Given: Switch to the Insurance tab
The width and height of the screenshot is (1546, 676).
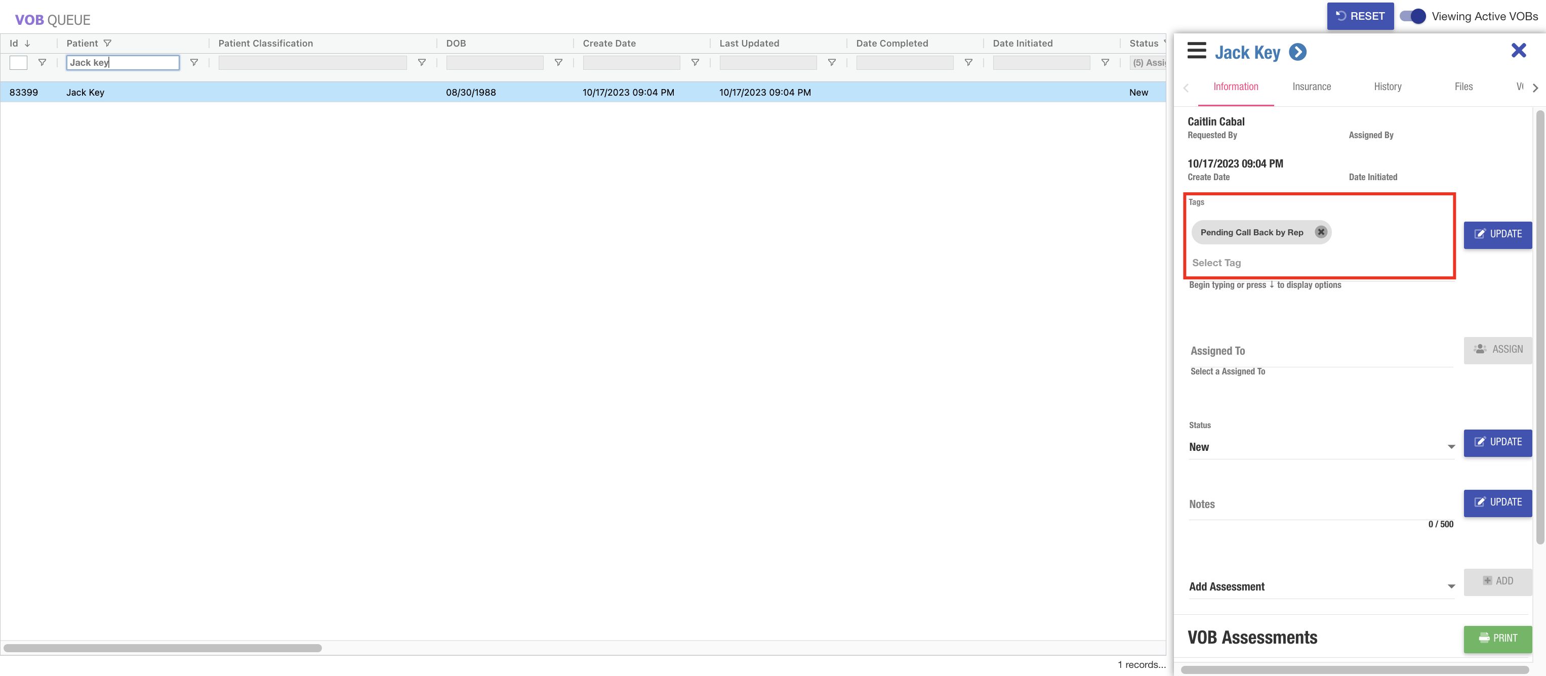Looking at the screenshot, I should coord(1311,87).
